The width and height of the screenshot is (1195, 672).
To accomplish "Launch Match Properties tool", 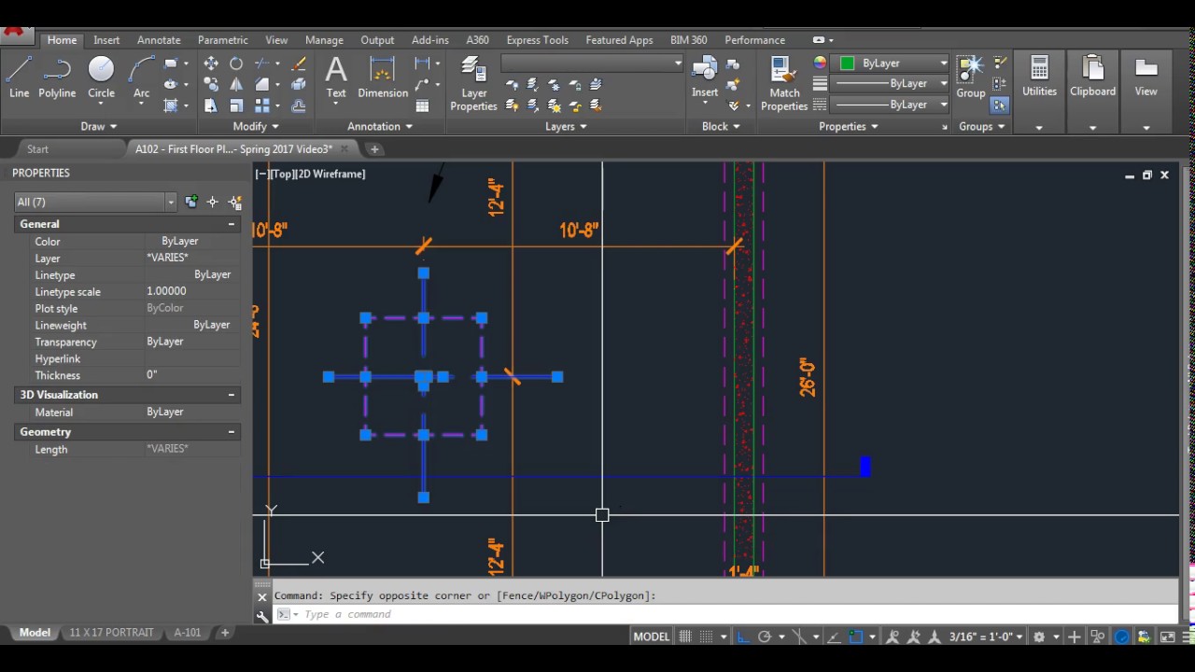I will (x=784, y=83).
